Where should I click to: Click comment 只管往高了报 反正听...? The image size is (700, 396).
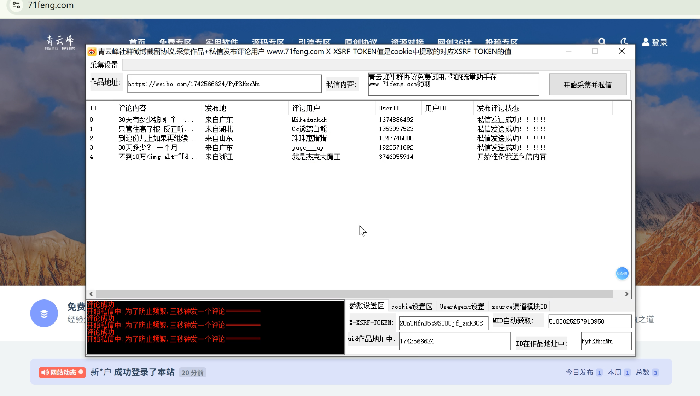[156, 129]
